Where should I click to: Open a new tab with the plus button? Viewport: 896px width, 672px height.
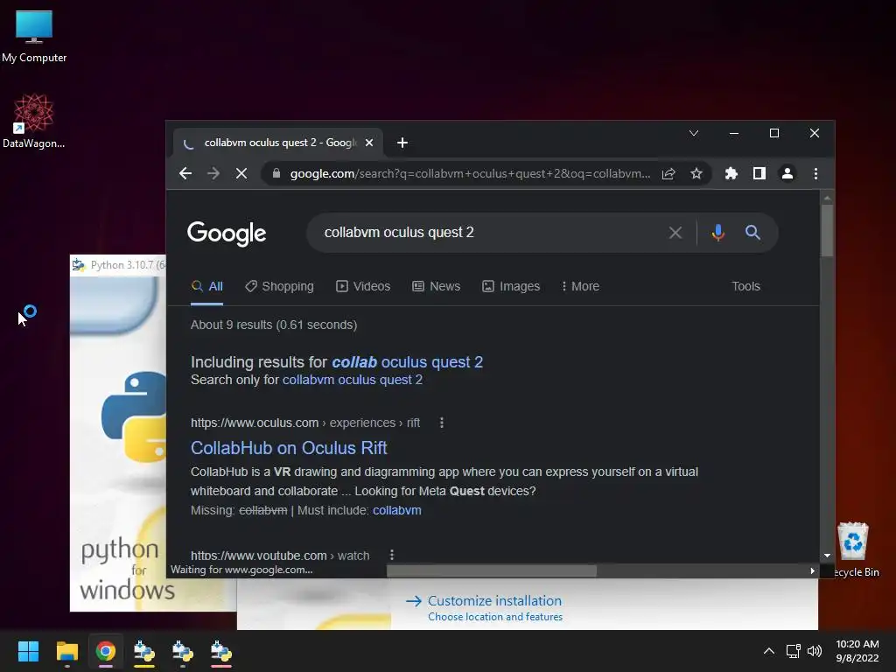[x=402, y=143]
